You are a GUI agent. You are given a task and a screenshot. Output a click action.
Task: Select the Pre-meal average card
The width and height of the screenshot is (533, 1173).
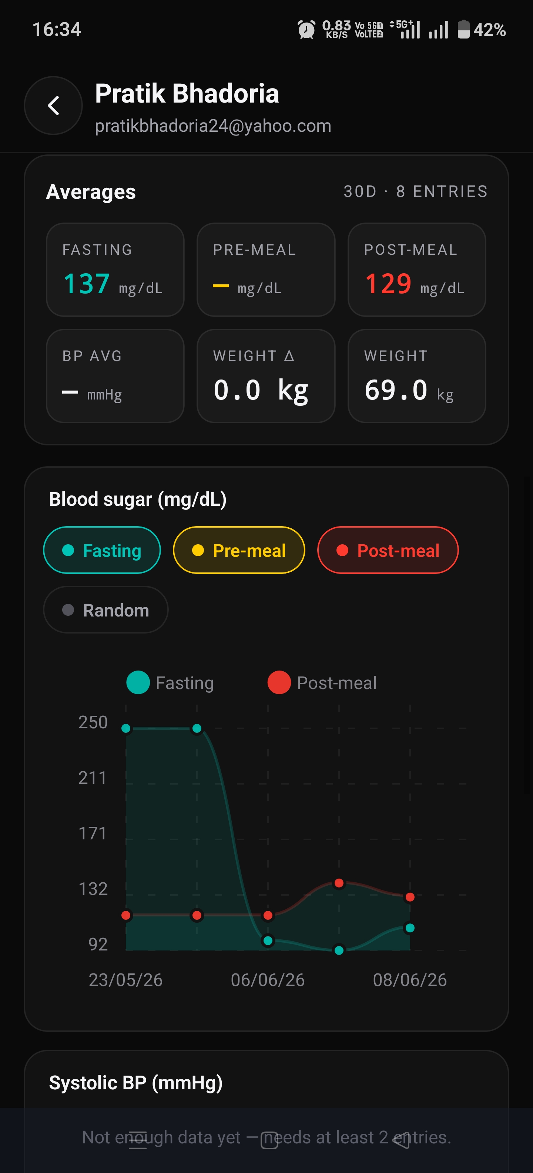[266, 270]
